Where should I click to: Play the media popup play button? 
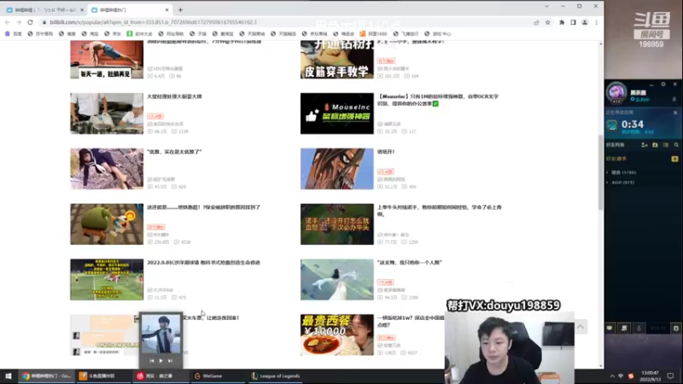tap(161, 361)
